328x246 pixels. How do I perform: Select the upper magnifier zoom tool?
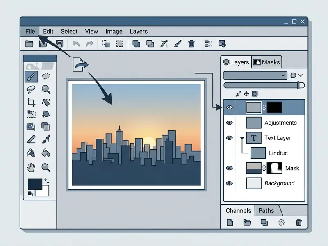tap(46, 89)
